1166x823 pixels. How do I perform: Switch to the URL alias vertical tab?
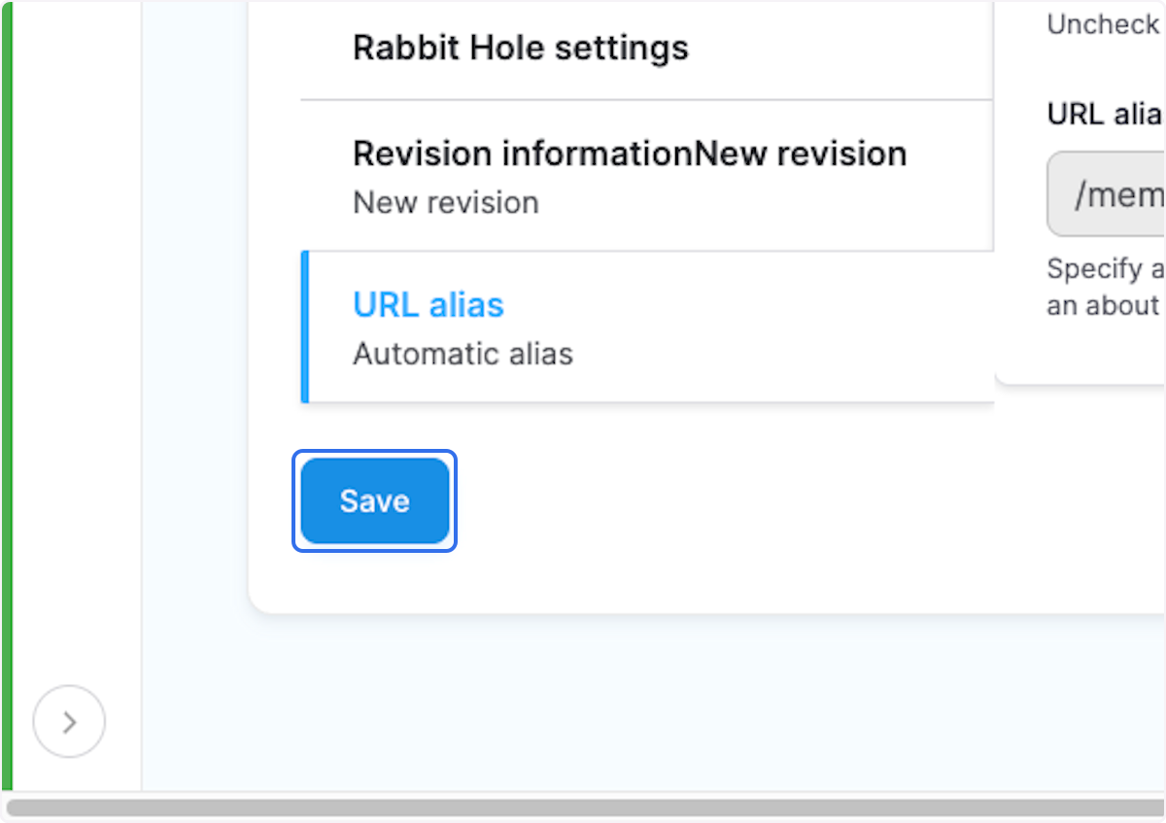[429, 304]
